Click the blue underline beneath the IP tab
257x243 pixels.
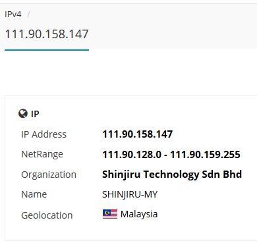tap(47, 50)
